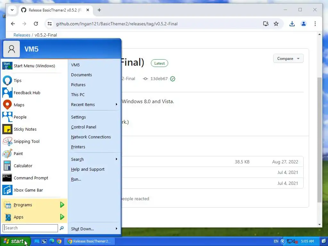Open the Compare dropdown

click(288, 59)
